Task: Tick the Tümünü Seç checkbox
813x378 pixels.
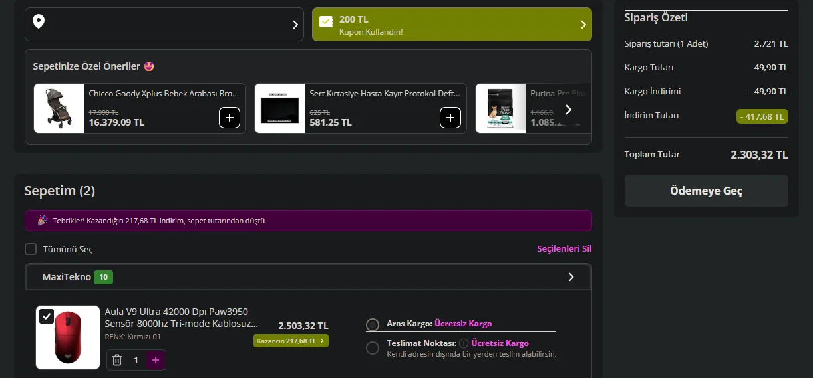Action: pyautogui.click(x=31, y=249)
